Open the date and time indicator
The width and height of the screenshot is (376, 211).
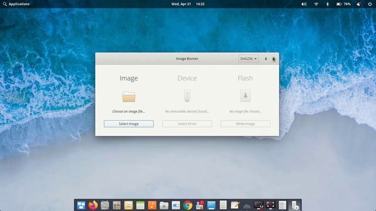point(188,4)
